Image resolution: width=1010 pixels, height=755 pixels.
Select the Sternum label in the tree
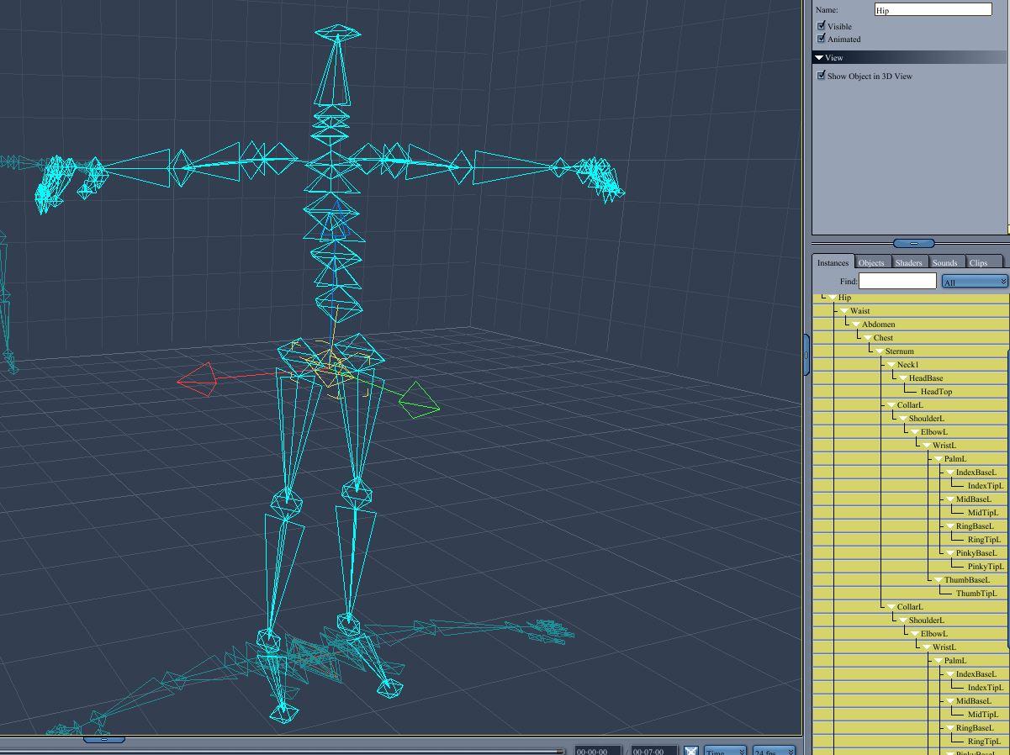coord(899,351)
